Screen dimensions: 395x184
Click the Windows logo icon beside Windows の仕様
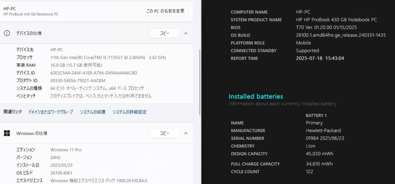(x=7, y=133)
